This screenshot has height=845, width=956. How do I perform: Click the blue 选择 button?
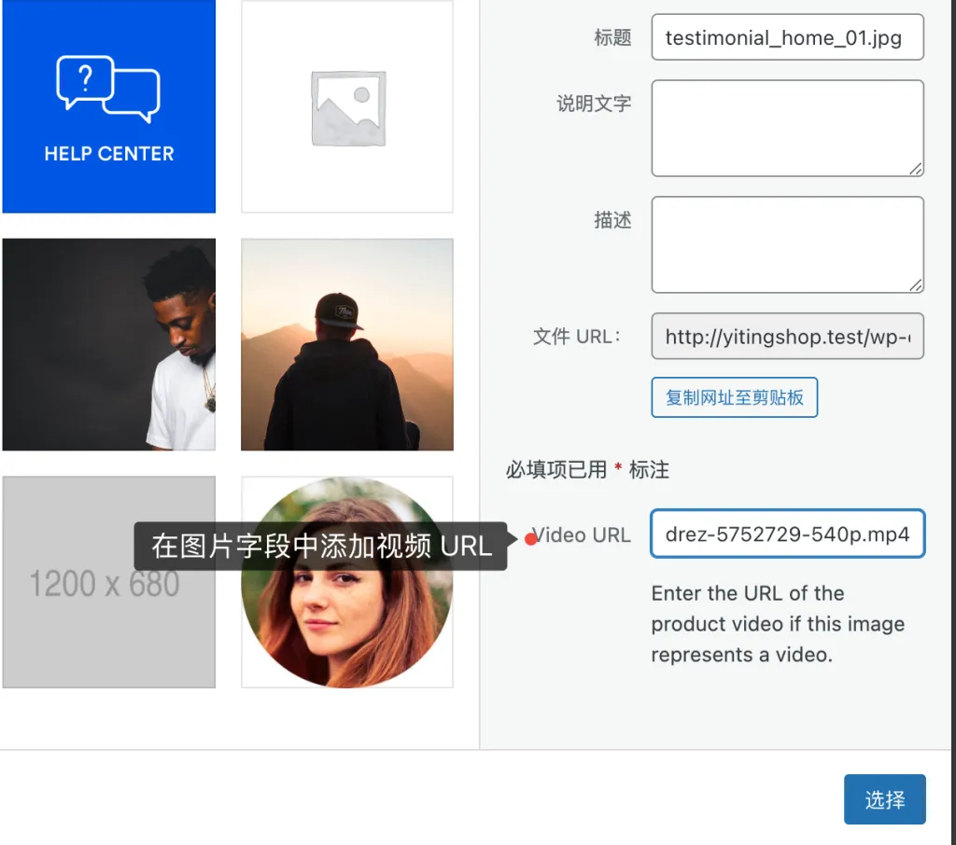[x=884, y=799]
